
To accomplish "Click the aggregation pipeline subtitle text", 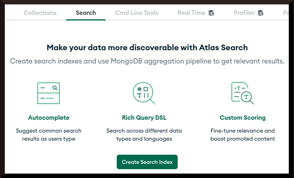I will coord(147,61).
